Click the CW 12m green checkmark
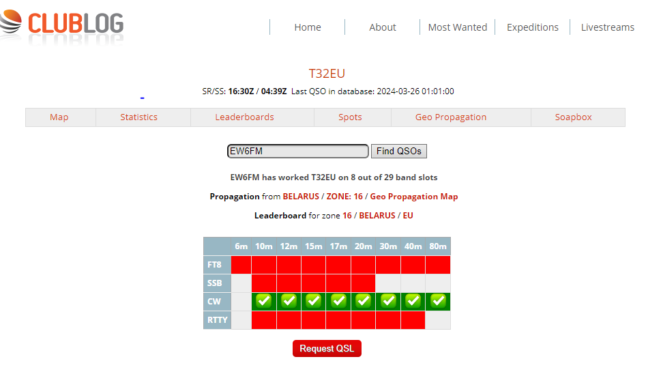This screenshot has height=385, width=661. coord(289,300)
